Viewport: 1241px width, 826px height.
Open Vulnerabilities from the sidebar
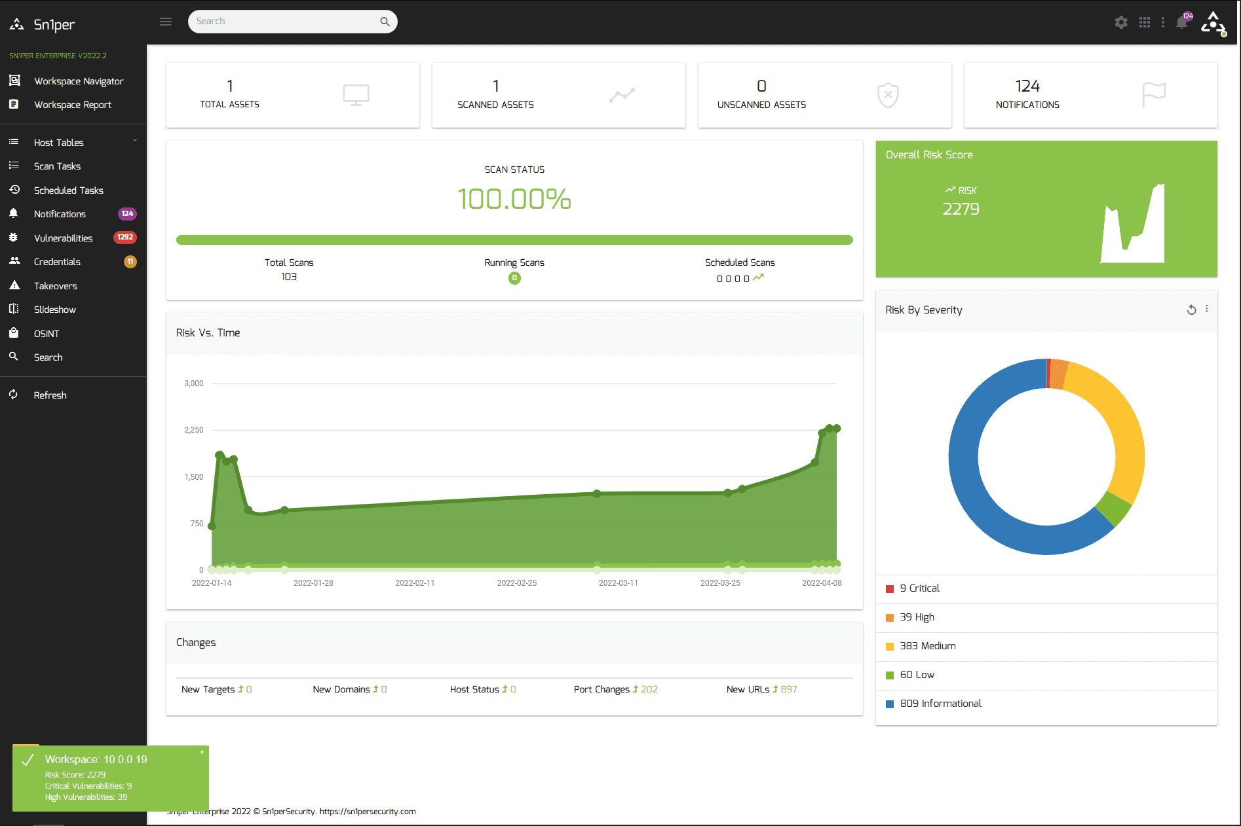pyautogui.click(x=63, y=238)
